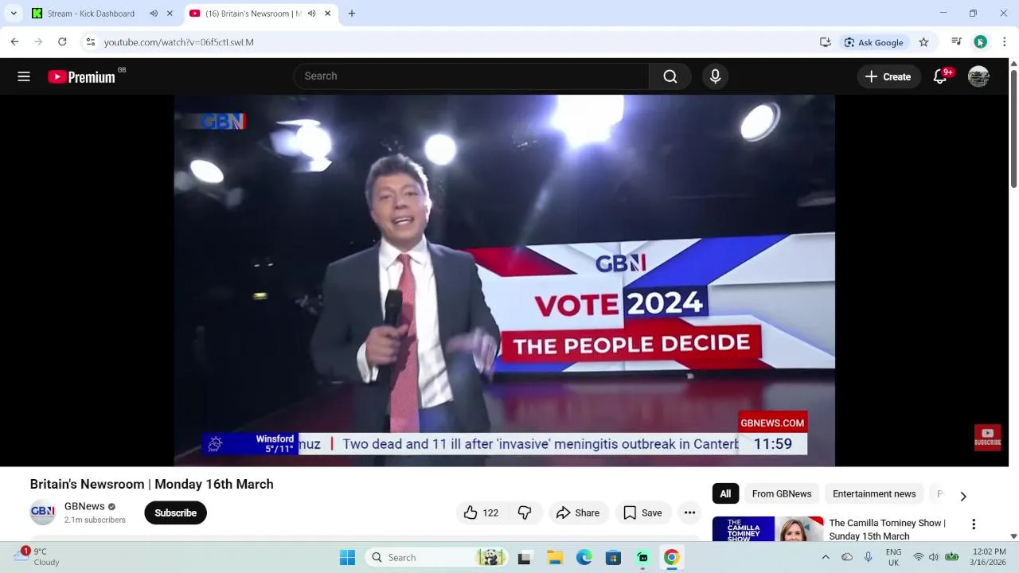Start voice search with microphone icon

point(715,76)
